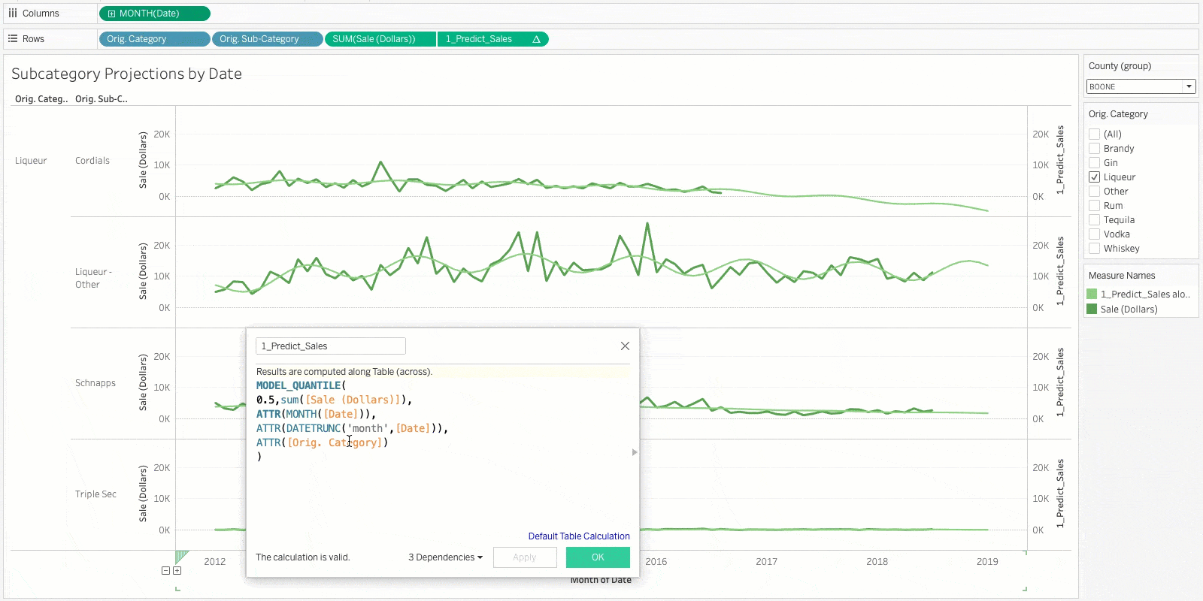Open the Default Table Calculation link
This screenshot has width=1203, height=601.
coord(579,536)
